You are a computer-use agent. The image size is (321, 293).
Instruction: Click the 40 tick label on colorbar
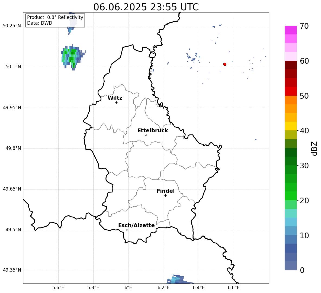(304, 131)
